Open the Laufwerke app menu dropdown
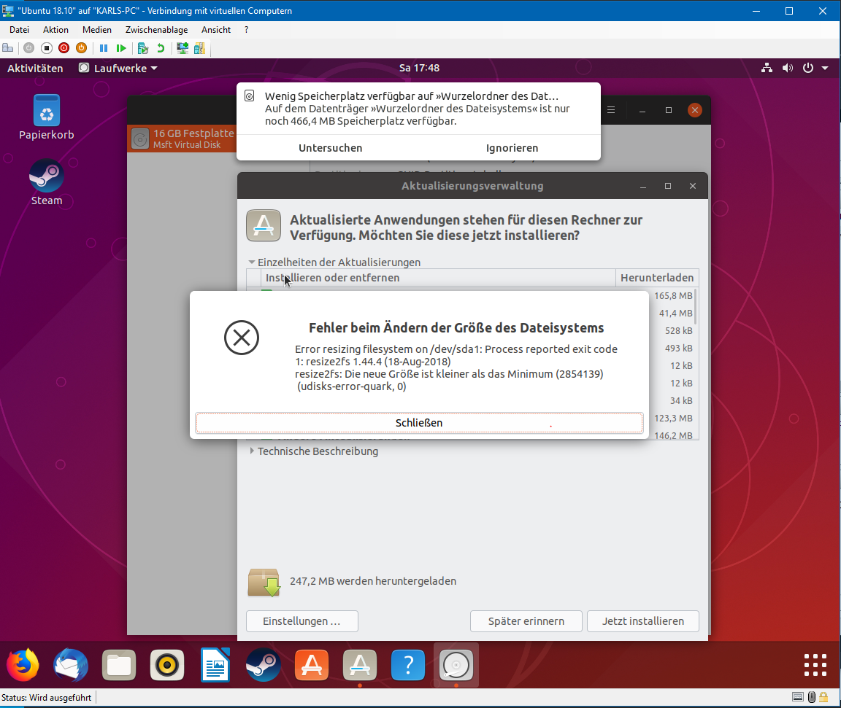 pyautogui.click(x=118, y=68)
